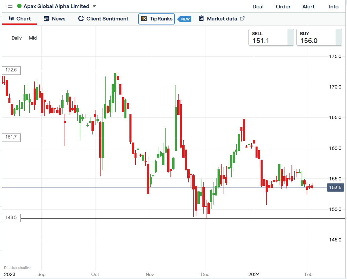Click the News newspaper icon
The height and width of the screenshot is (279, 347).
point(46,18)
